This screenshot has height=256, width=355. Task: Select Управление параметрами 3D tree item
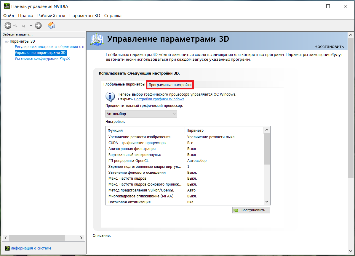40,53
